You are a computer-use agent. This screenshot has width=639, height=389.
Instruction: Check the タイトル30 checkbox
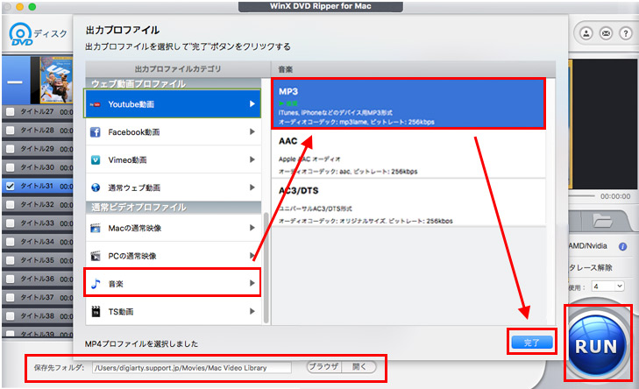coord(11,167)
